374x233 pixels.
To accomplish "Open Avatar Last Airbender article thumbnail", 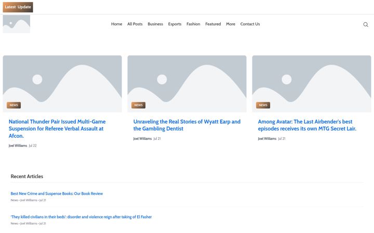I will coord(312,84).
